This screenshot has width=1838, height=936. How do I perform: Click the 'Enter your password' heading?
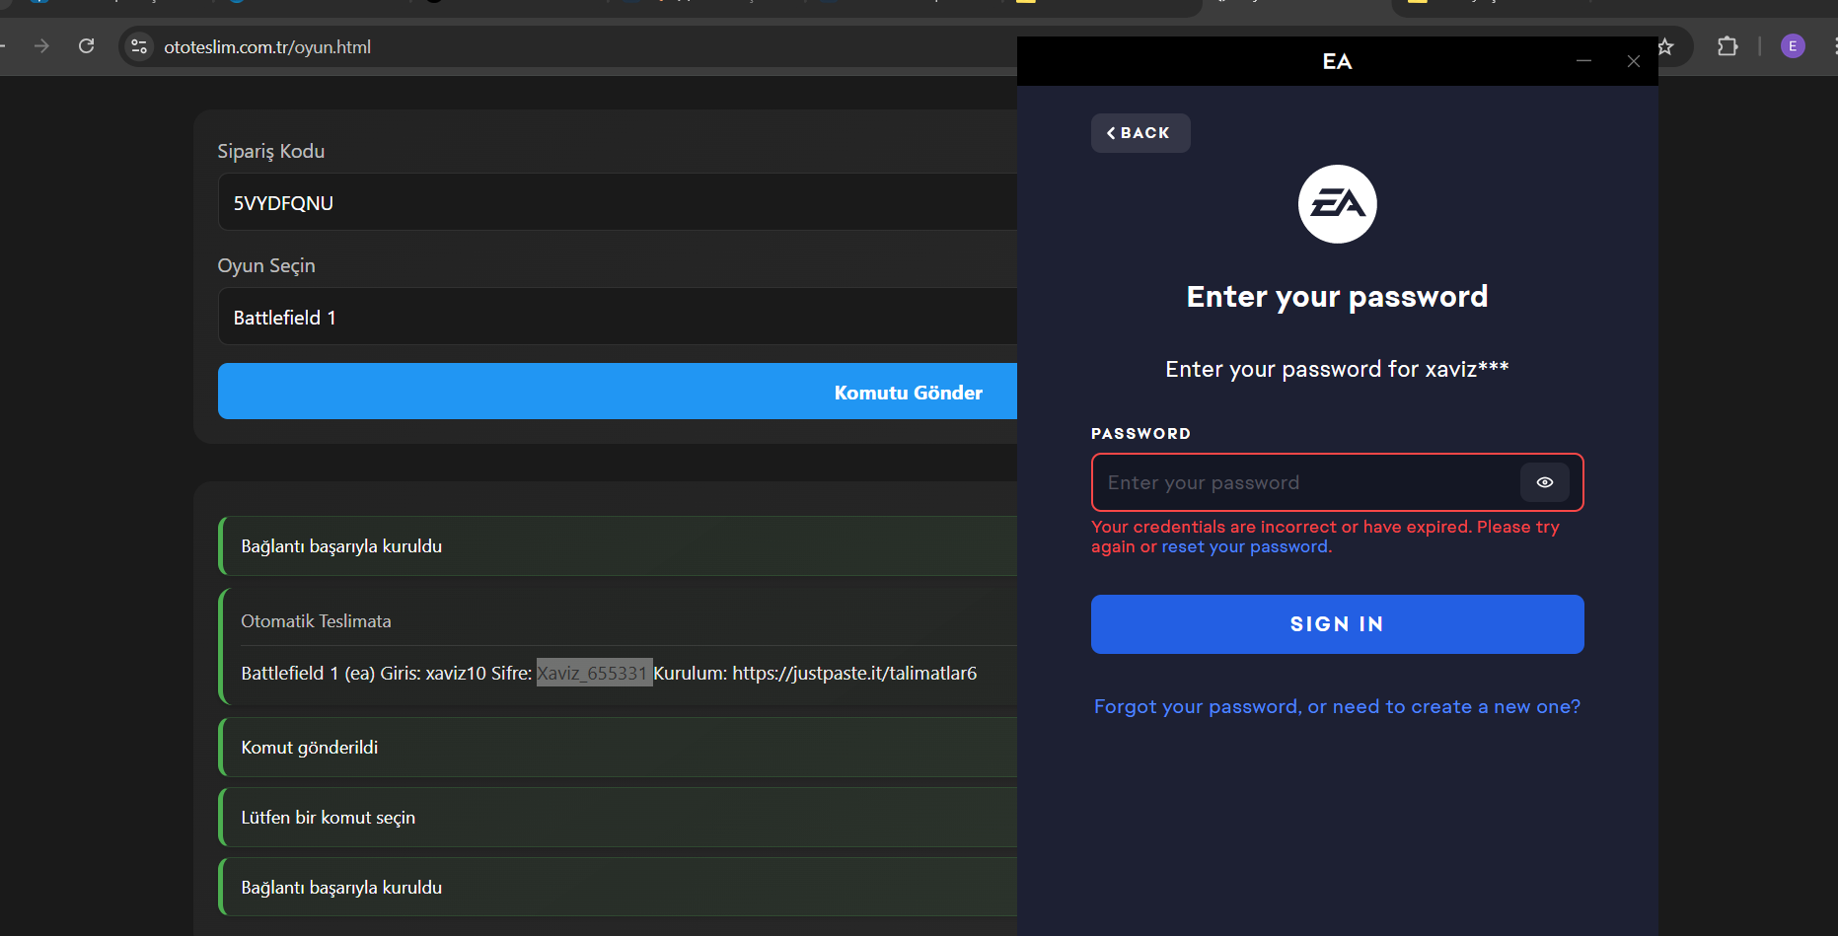(x=1337, y=297)
